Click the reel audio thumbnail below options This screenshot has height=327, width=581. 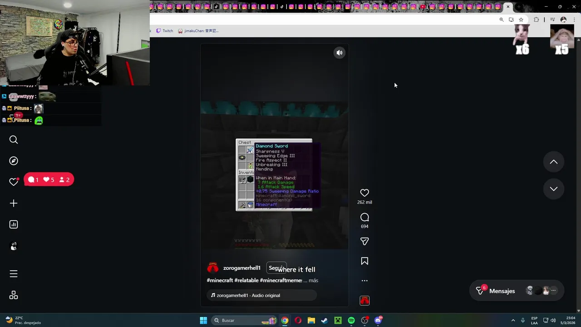click(x=364, y=301)
